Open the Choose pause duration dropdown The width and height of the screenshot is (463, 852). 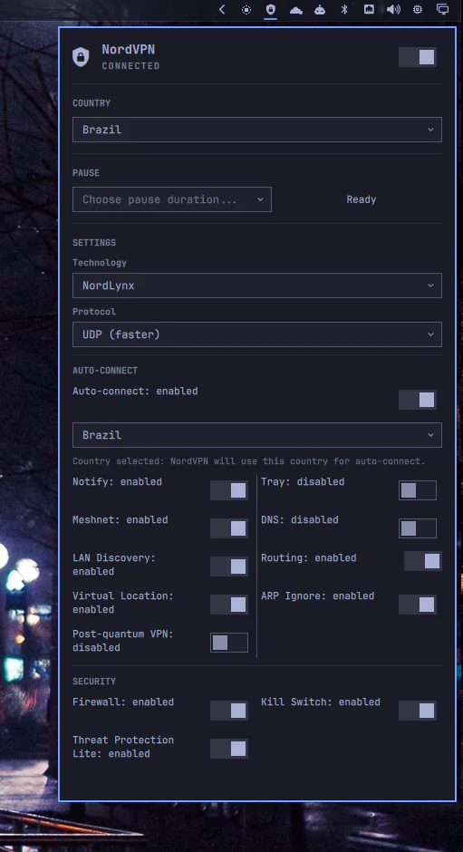[172, 199]
